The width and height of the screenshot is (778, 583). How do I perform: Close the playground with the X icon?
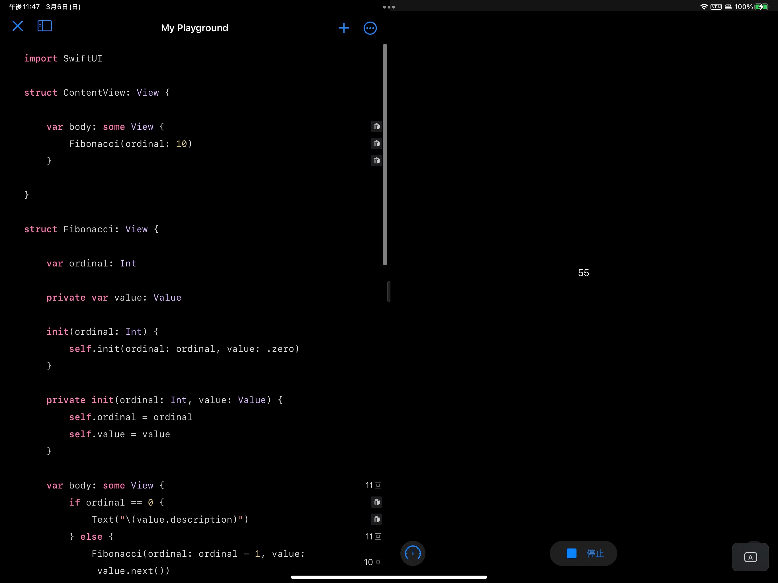18,26
